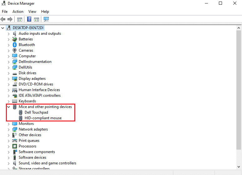Image resolution: width=242 pixels, height=175 pixels.
Task: Click the Keyboards category icon
Action: coord(15,101)
